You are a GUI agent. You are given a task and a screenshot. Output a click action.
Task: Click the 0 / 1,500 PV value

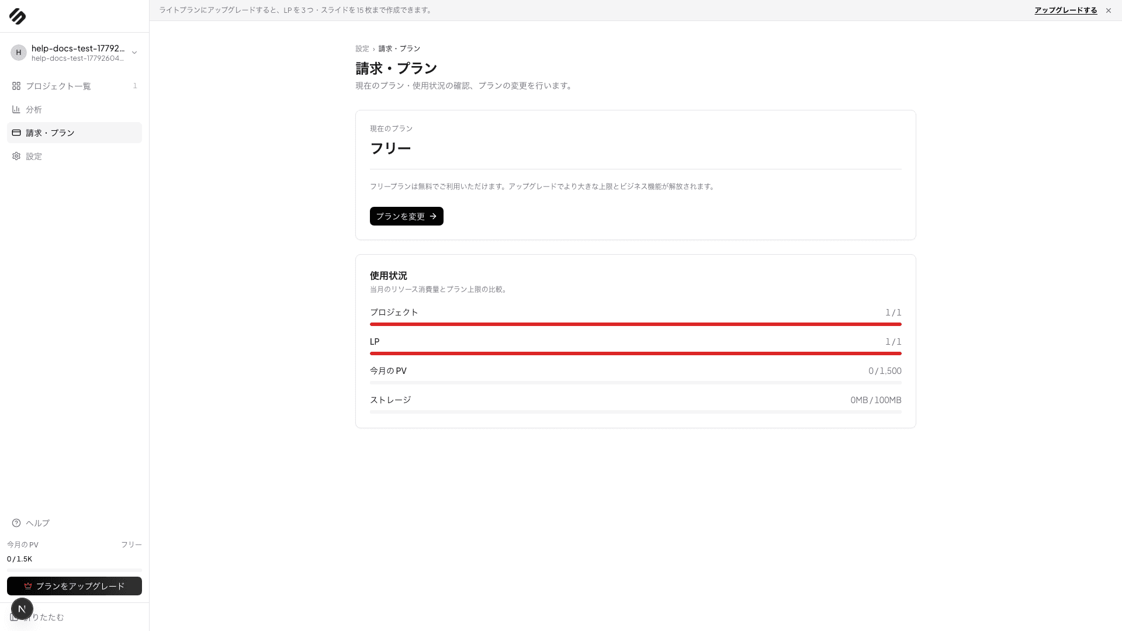point(885,371)
